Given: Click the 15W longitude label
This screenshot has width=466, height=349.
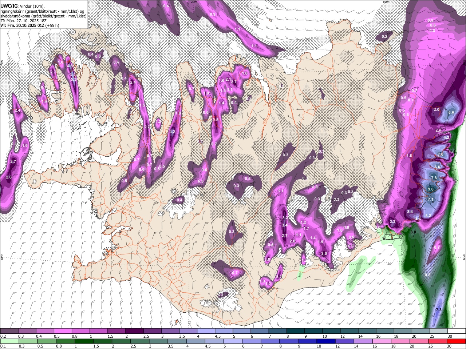Looking at the screenshot, I should [386, 2].
